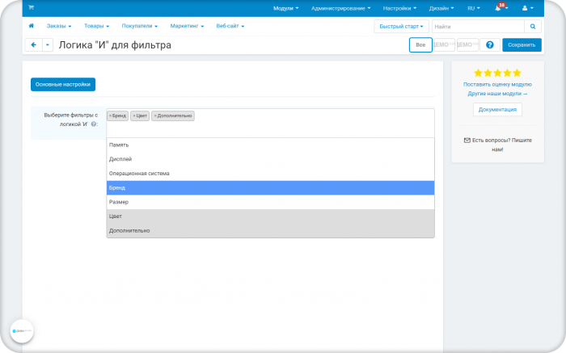Remove the Цвет tag with its x

pyautogui.click(x=134, y=116)
